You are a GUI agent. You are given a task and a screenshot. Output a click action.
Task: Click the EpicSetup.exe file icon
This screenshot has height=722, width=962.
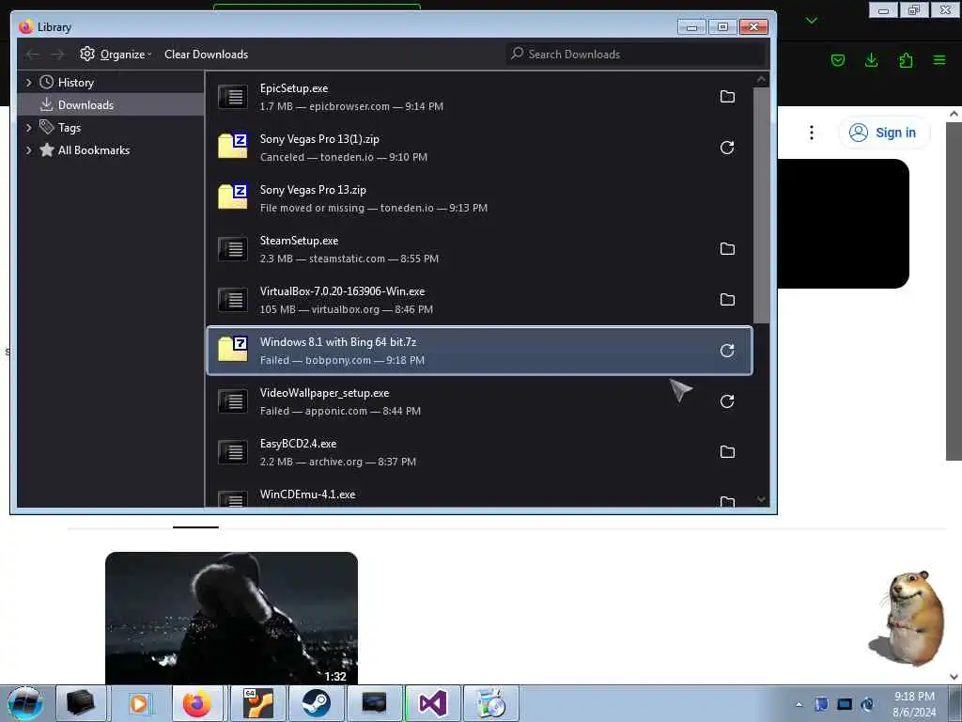pyautogui.click(x=233, y=97)
